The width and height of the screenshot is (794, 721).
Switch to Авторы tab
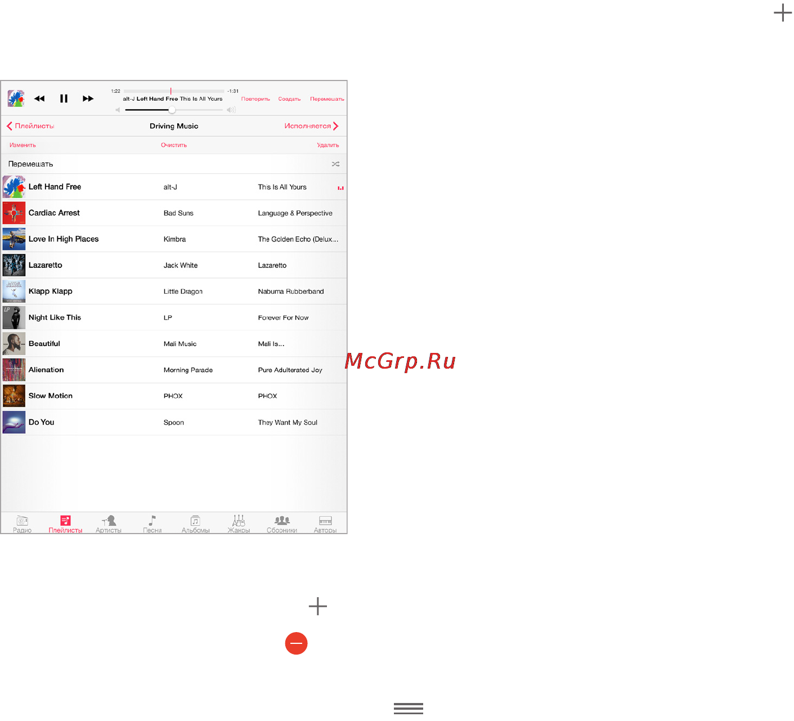point(325,524)
